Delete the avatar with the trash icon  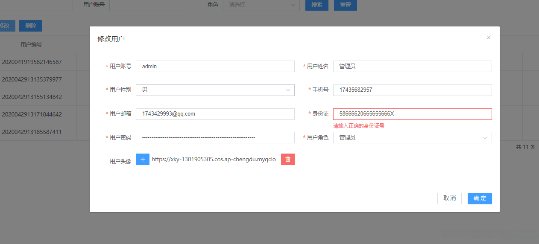(288, 159)
